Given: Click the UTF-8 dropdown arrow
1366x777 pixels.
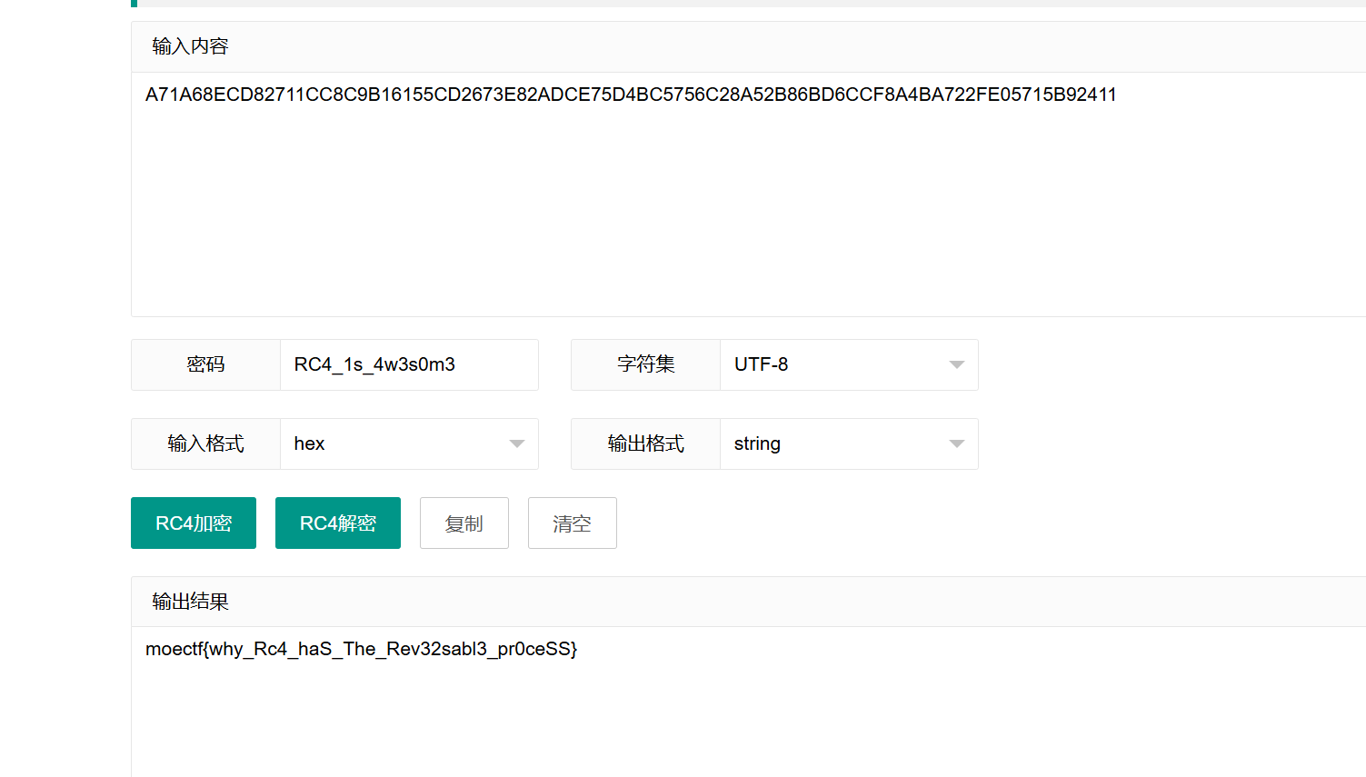Looking at the screenshot, I should [x=956, y=364].
